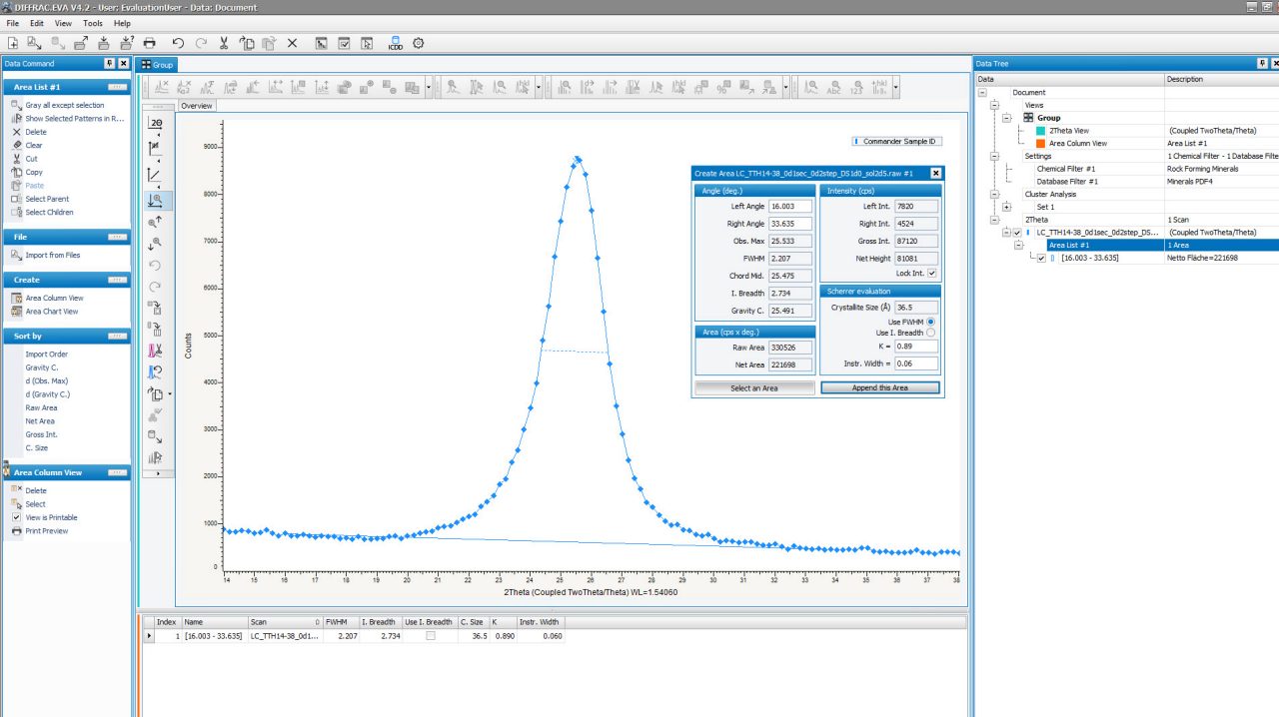Toggle the Lock Int. checkbox
The height and width of the screenshot is (717, 1279).
tap(931, 274)
